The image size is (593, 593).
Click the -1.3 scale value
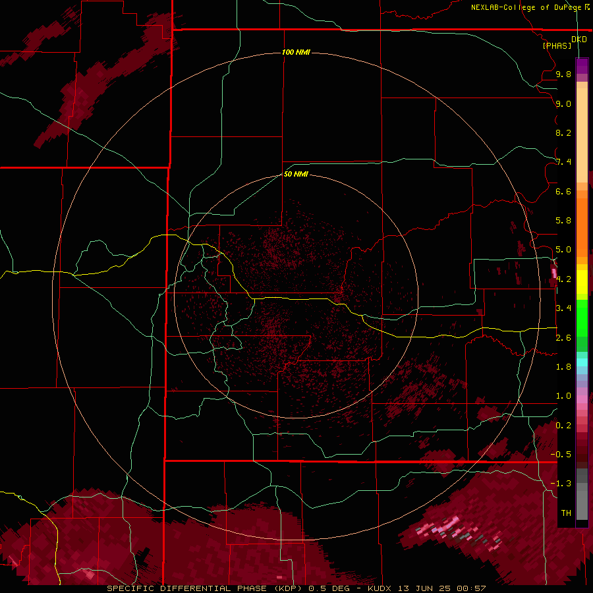(x=561, y=484)
